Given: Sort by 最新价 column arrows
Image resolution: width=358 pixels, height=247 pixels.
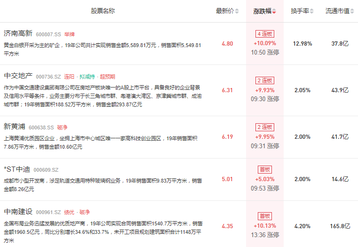Looking at the screenshot, I should coord(237,11).
